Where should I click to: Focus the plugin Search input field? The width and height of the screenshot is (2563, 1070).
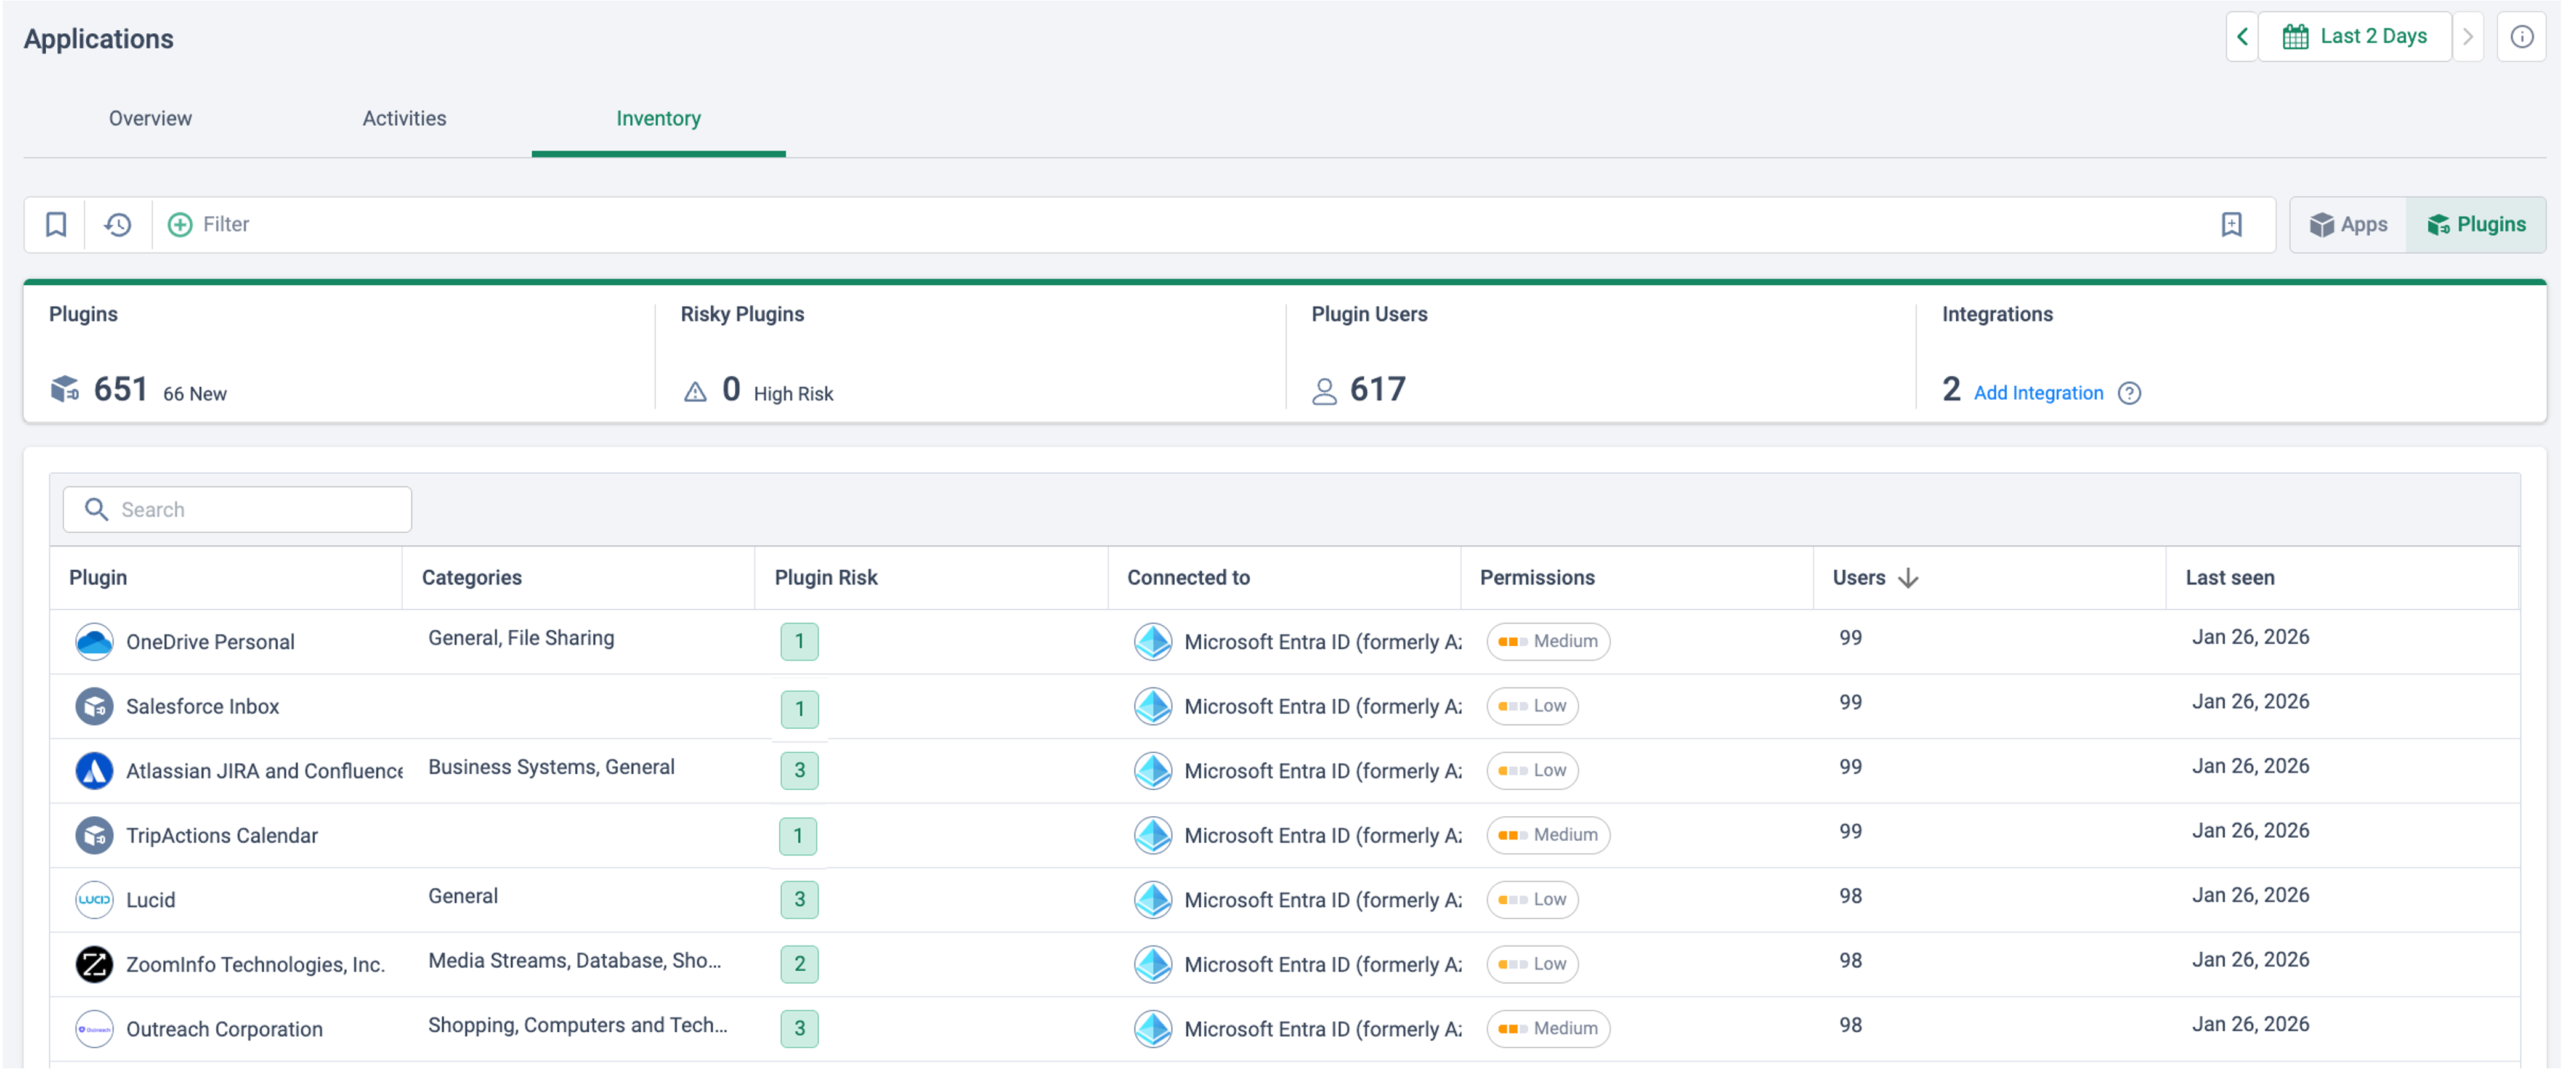(238, 509)
